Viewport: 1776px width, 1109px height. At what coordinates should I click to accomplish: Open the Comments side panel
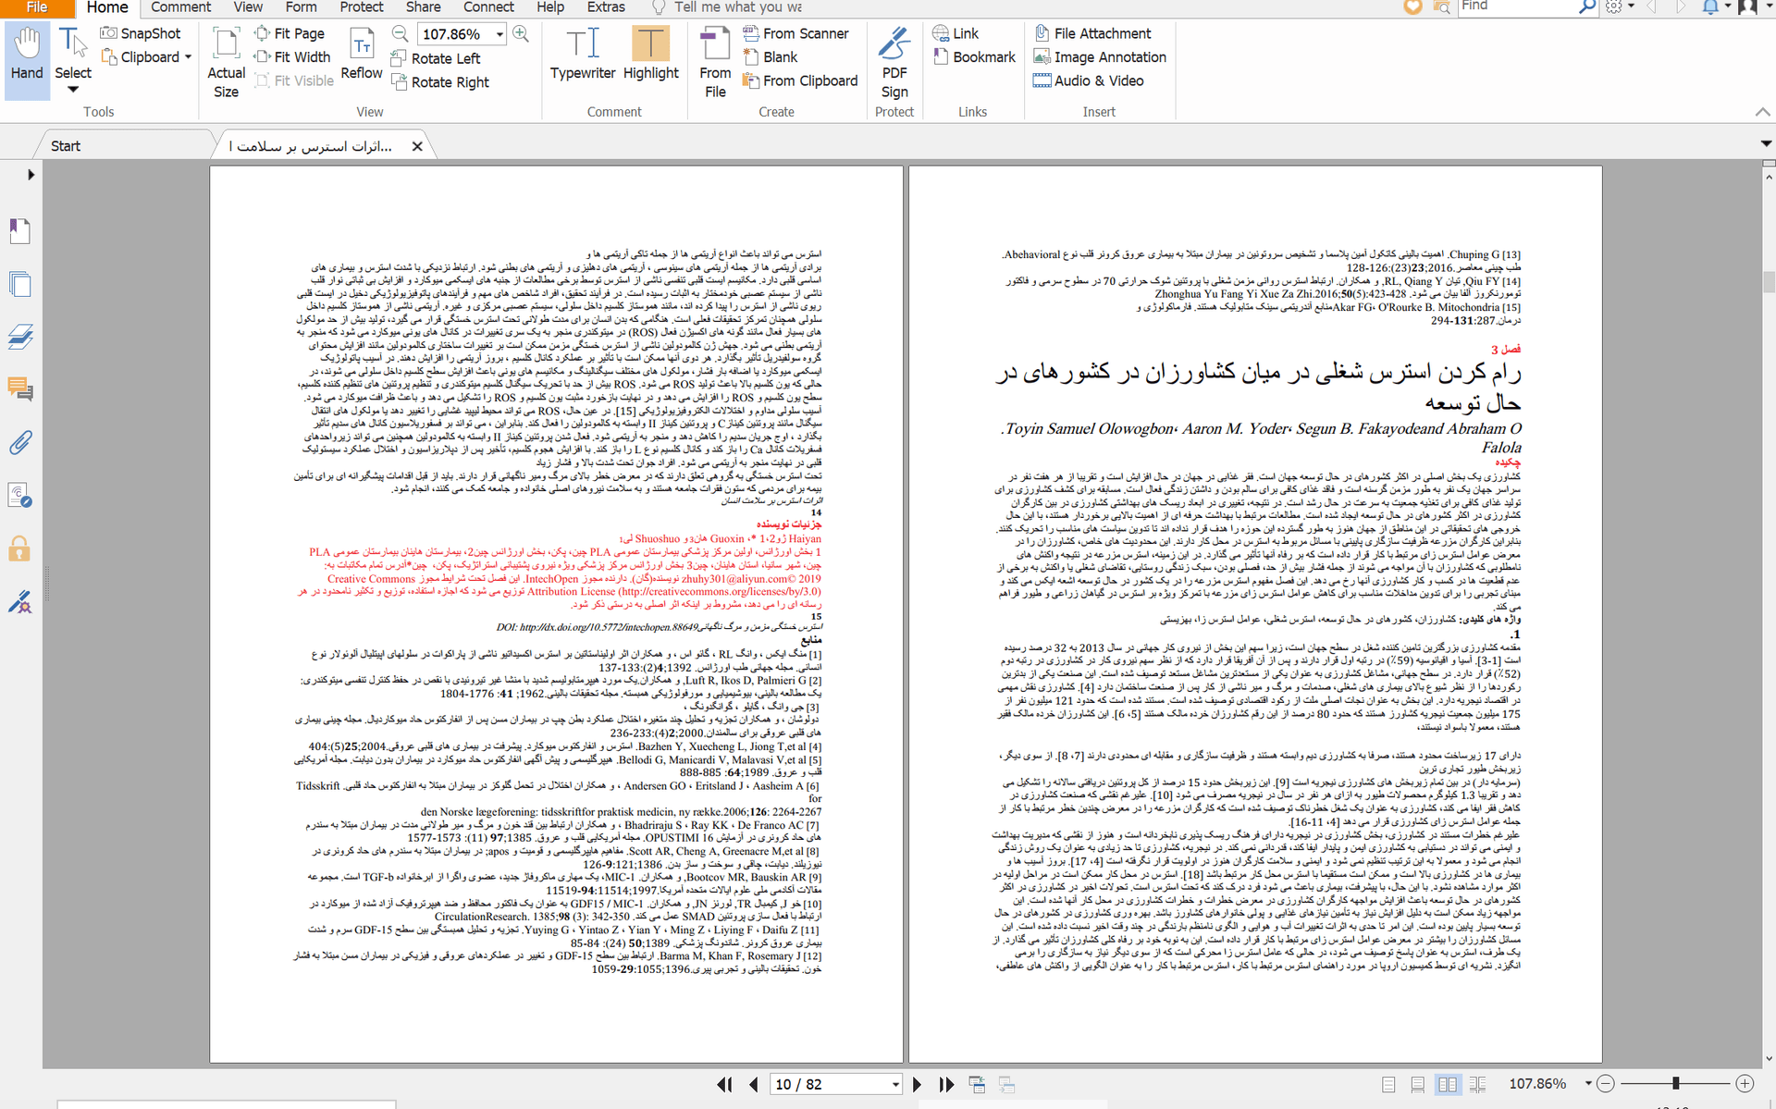[20, 389]
